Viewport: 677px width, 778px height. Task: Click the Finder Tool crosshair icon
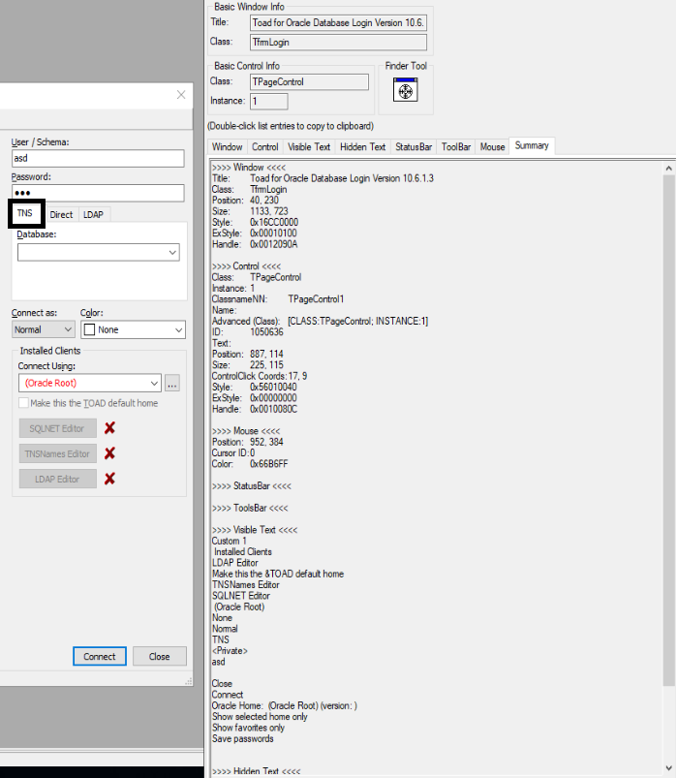405,90
